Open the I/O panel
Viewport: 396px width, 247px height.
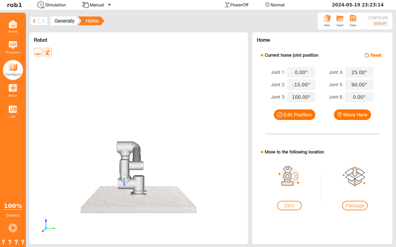point(13,111)
